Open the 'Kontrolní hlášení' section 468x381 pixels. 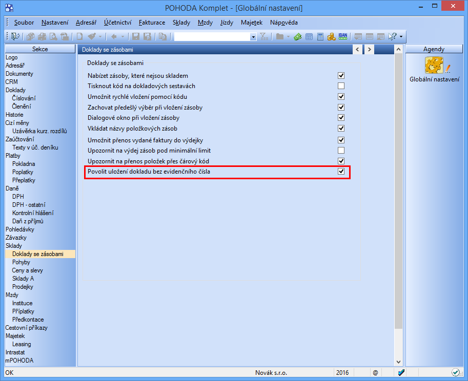(x=33, y=213)
